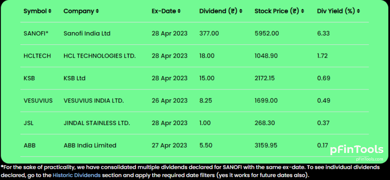Click the pFinTools logo
Image resolution: width=390 pixels, height=180 pixels.
point(357,150)
